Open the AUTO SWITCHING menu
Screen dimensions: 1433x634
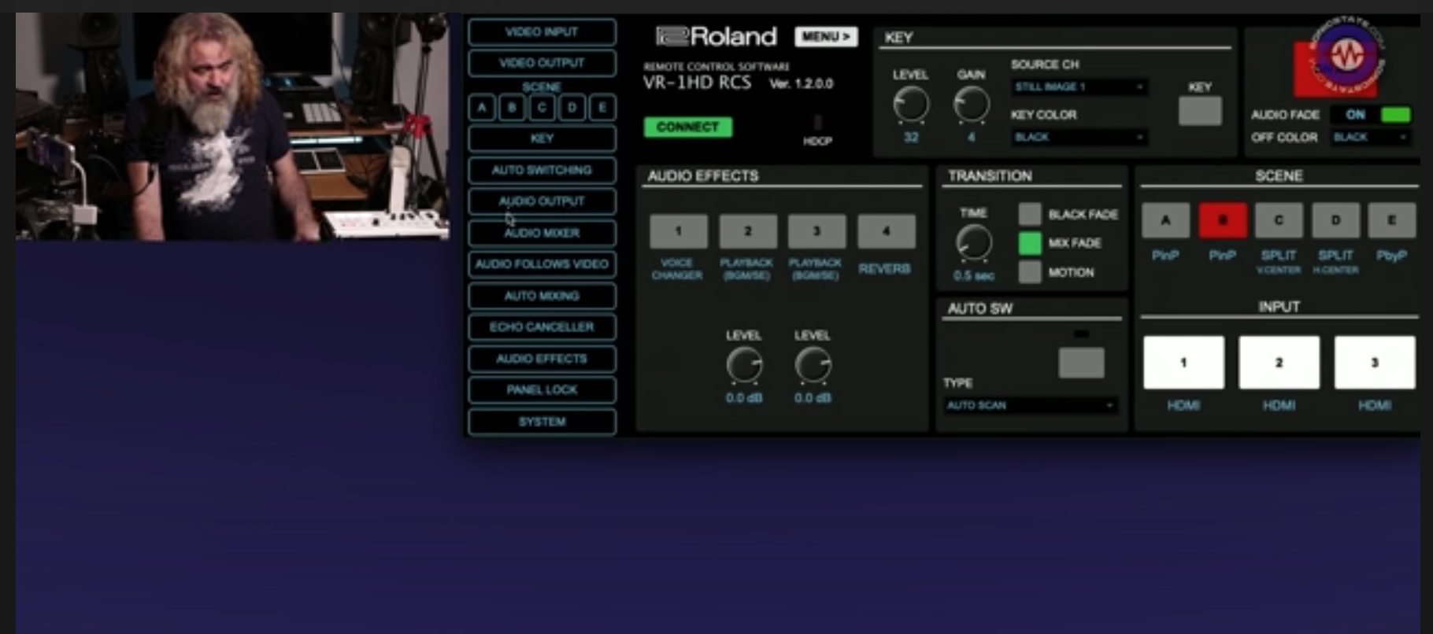[542, 170]
